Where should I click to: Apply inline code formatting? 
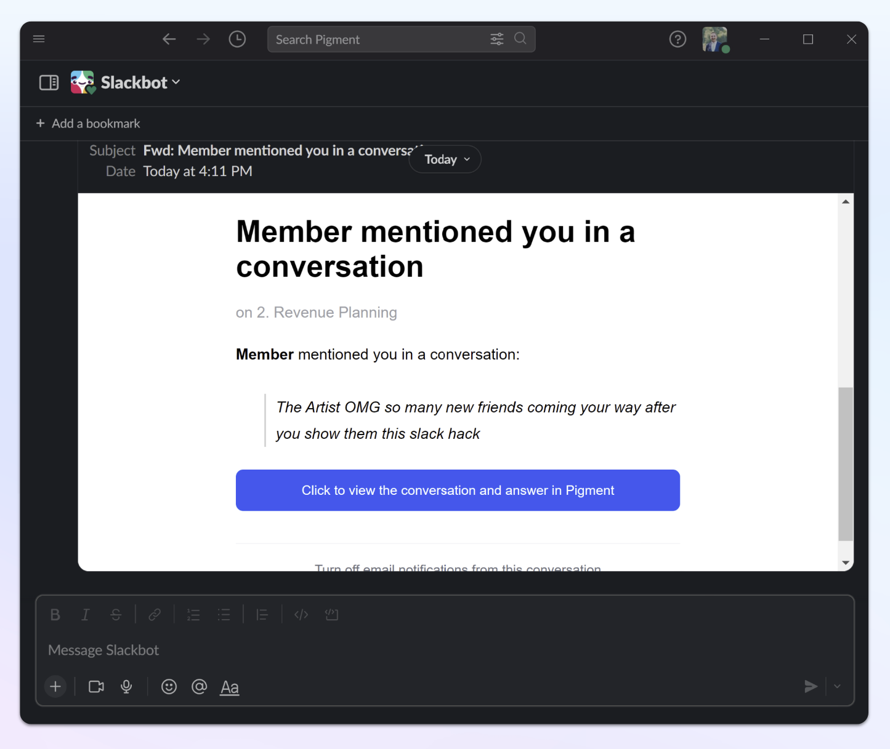pyautogui.click(x=301, y=615)
